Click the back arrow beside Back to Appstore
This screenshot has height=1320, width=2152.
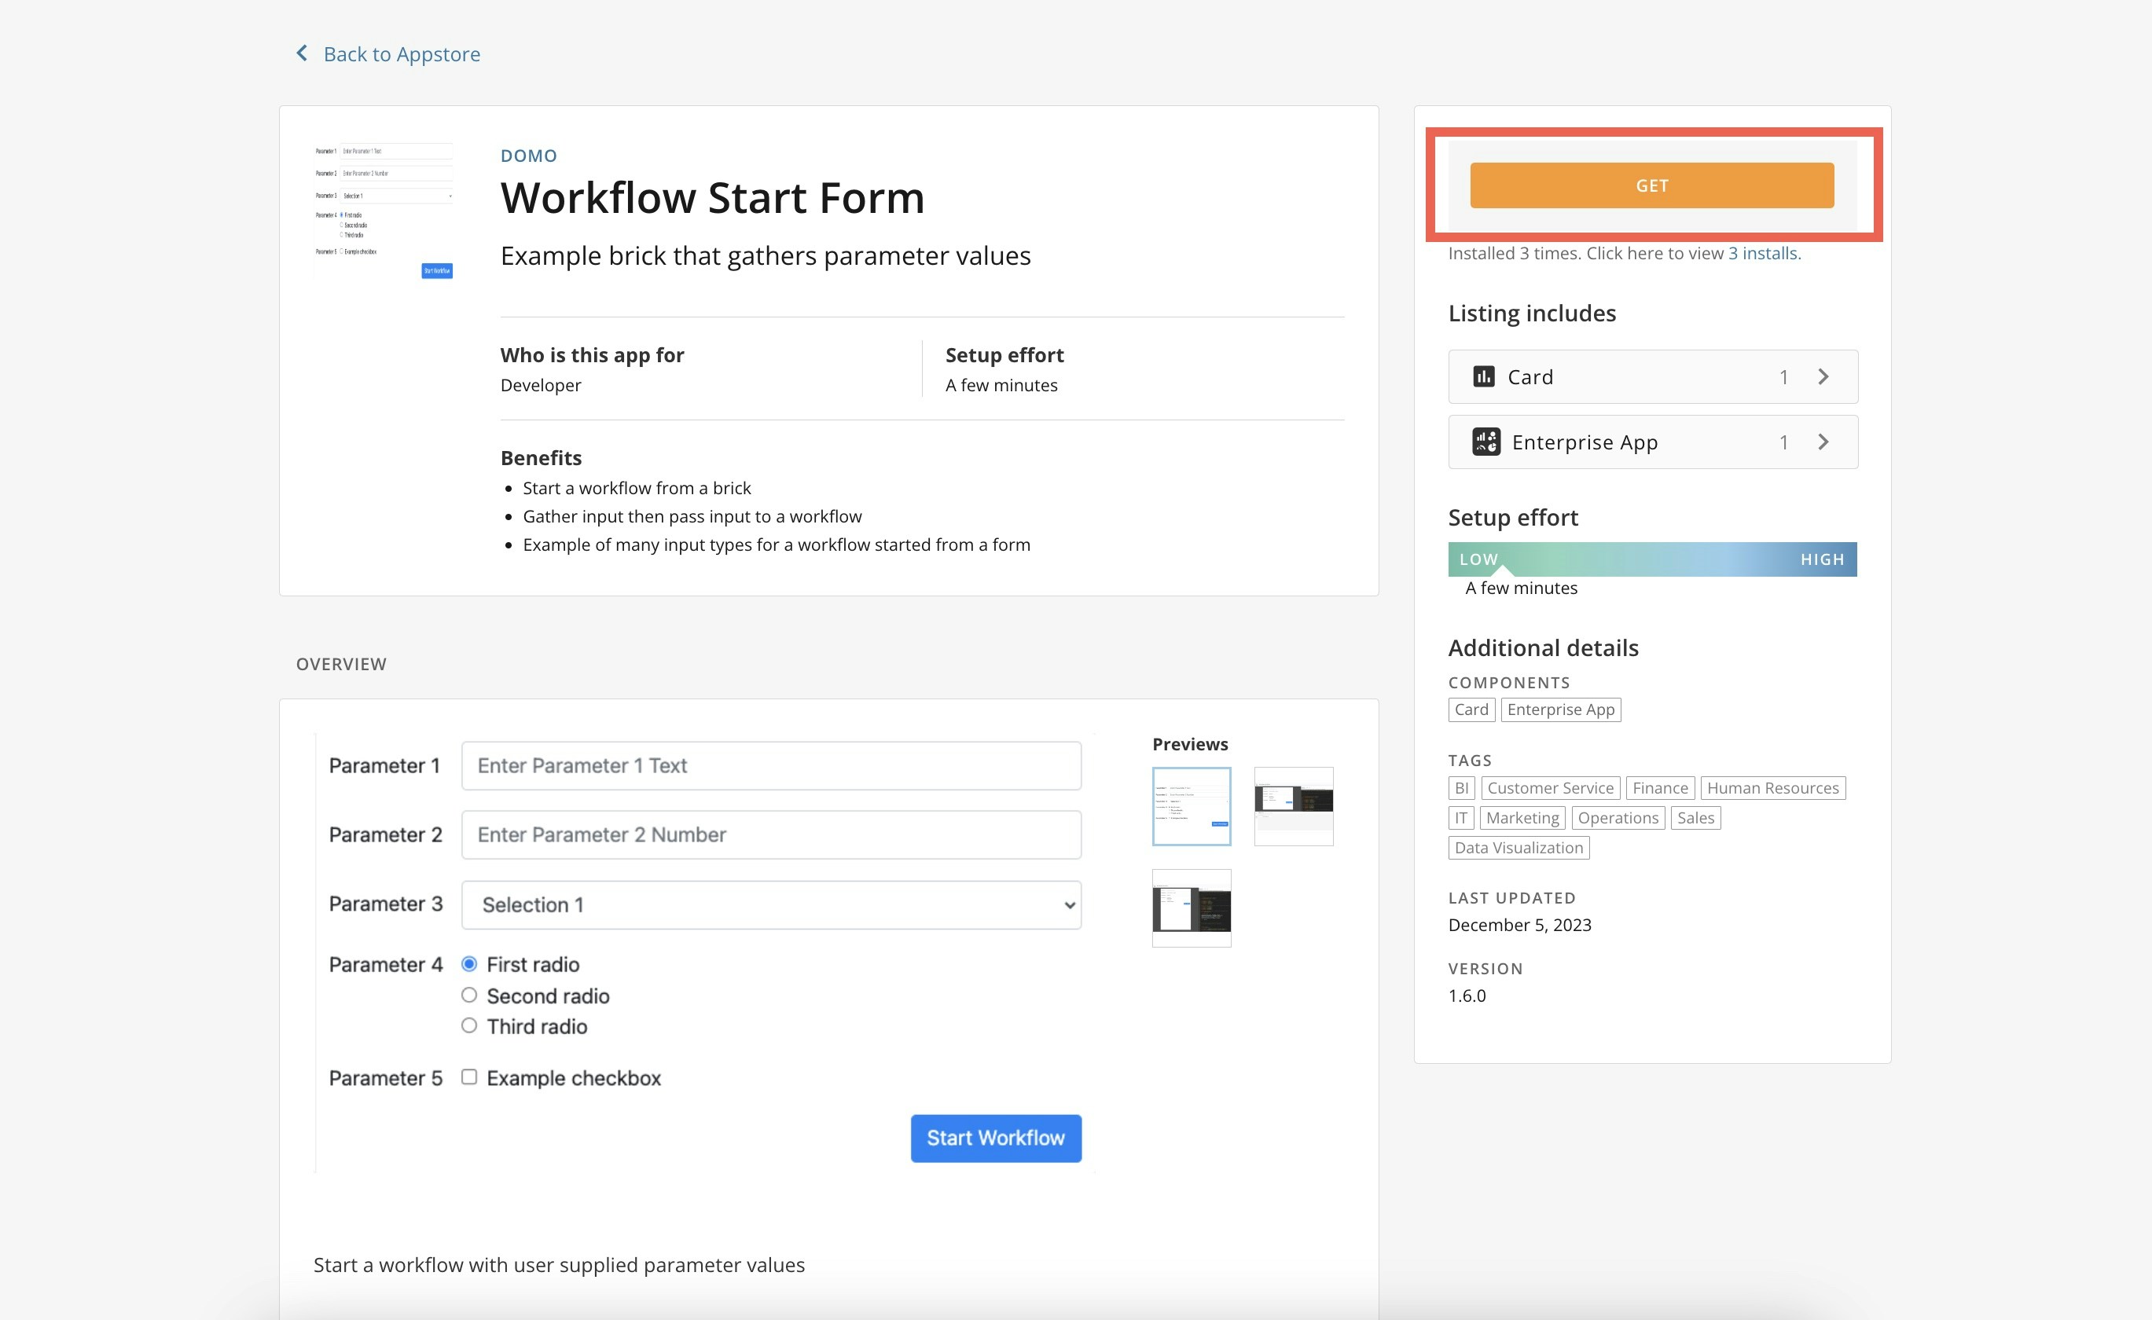[301, 53]
